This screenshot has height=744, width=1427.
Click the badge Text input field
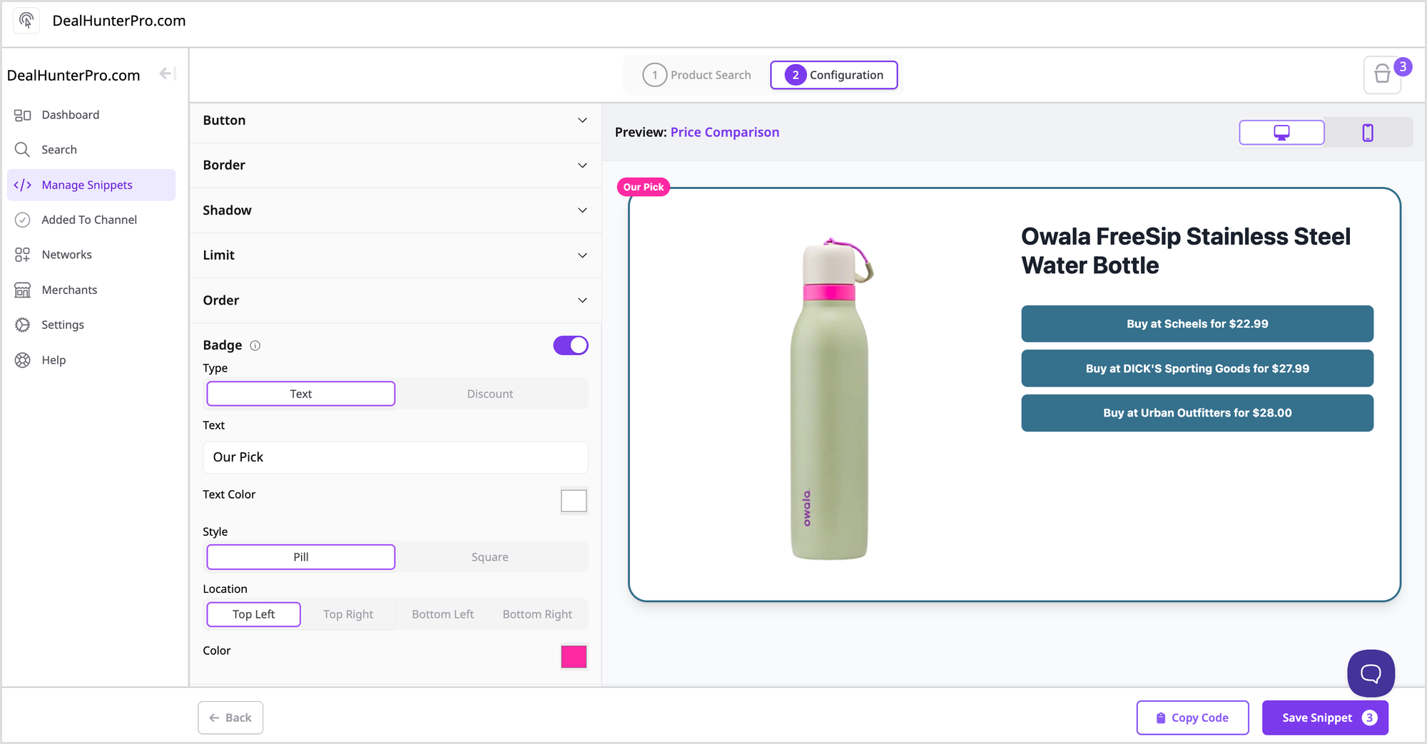pyautogui.click(x=395, y=457)
